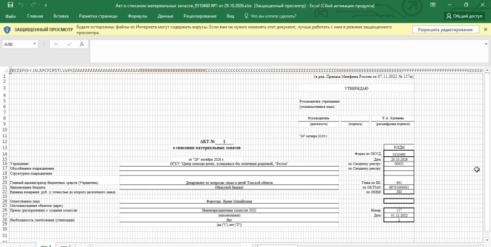This screenshot has height=247, width=491.
Task: Select the Вид ribbon tab
Action: tap(230, 16)
